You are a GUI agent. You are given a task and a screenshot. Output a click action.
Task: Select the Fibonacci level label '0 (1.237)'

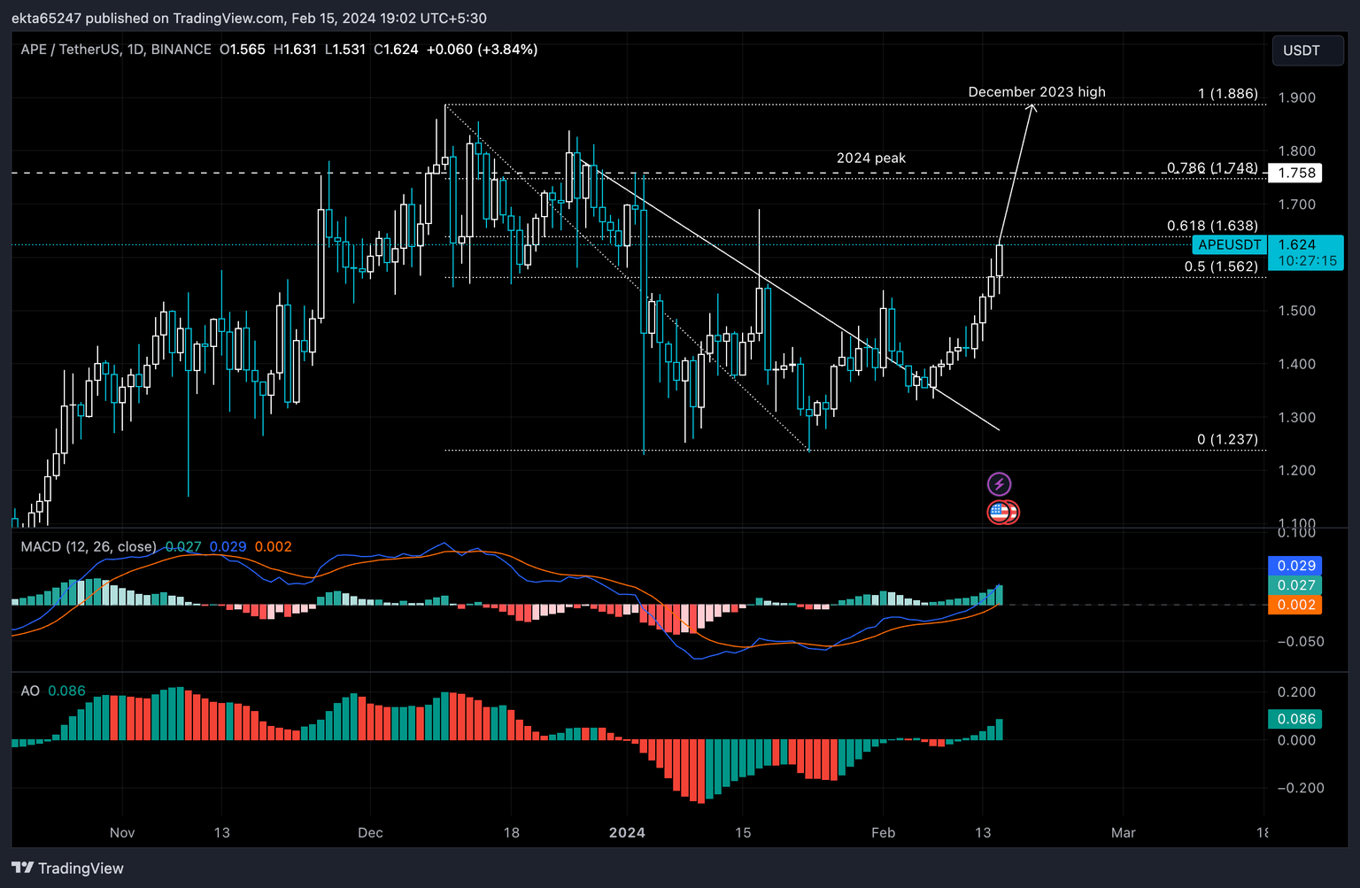tap(1227, 439)
